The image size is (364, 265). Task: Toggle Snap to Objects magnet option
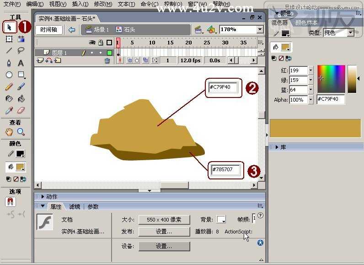10,201
